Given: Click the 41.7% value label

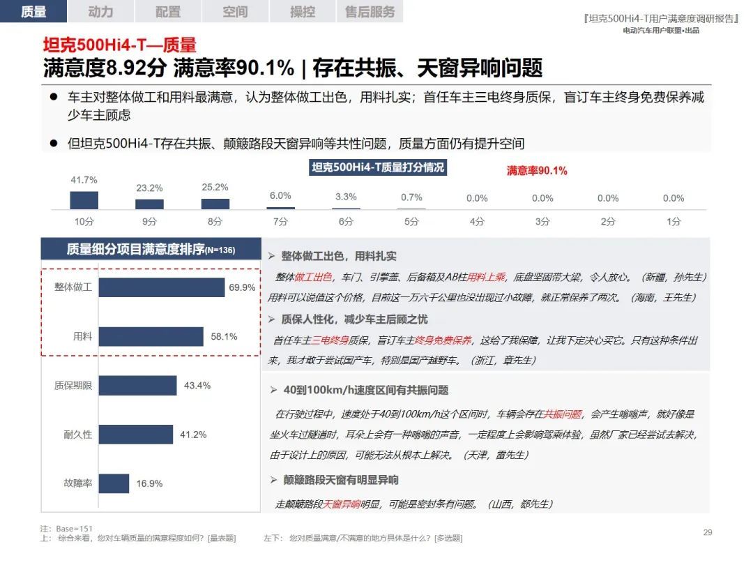Looking at the screenshot, I should pos(84,180).
